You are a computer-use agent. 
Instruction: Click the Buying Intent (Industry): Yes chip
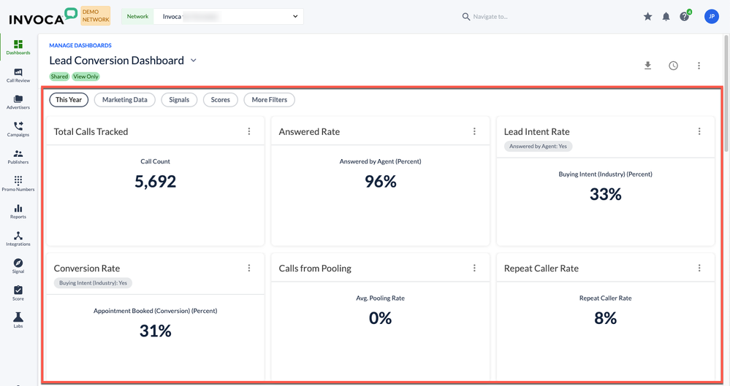pyautogui.click(x=93, y=283)
